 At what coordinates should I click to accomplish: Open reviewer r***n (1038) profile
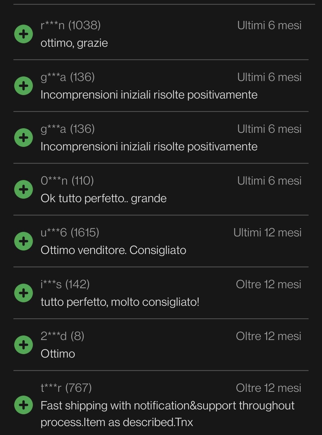coord(71,25)
